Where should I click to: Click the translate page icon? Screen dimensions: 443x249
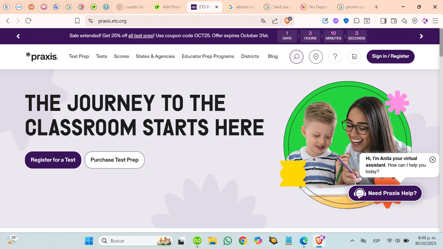263,21
